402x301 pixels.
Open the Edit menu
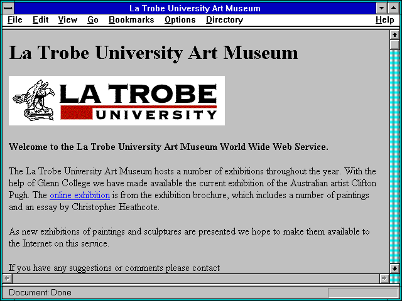pyautogui.click(x=40, y=20)
